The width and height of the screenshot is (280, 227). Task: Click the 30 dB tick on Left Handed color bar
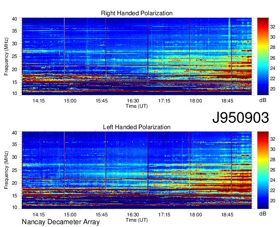pos(273,149)
